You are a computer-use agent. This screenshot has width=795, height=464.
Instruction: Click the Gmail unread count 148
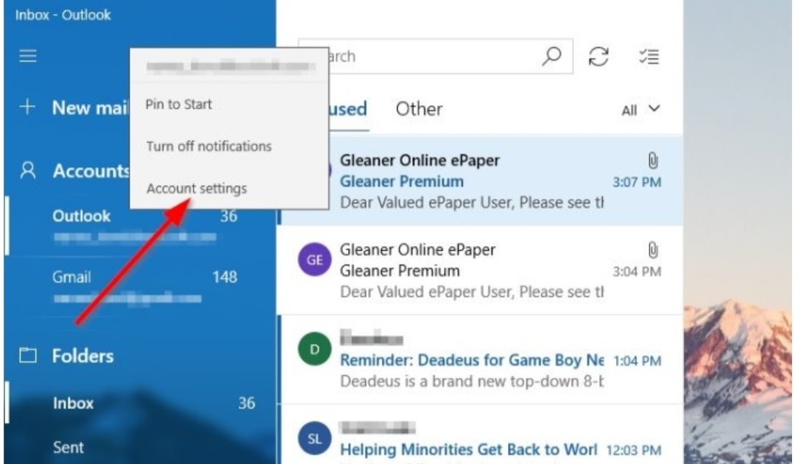225,277
